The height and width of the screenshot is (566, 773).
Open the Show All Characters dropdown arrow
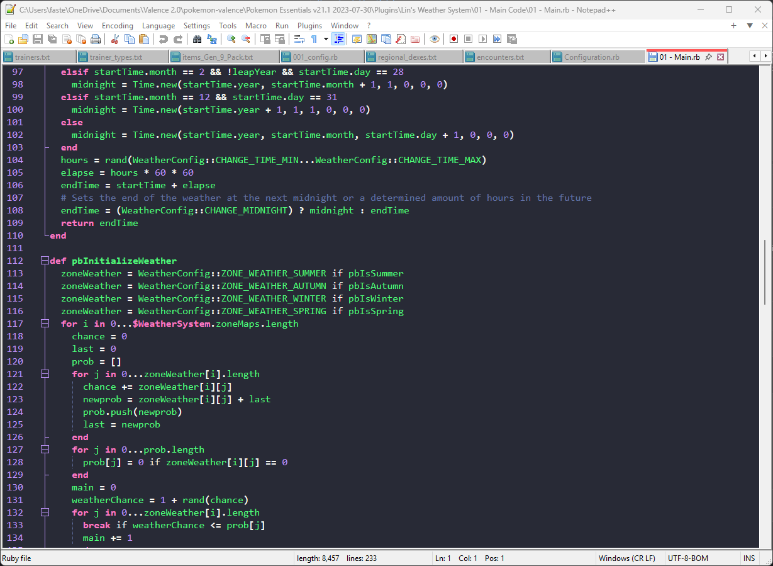(x=326, y=39)
